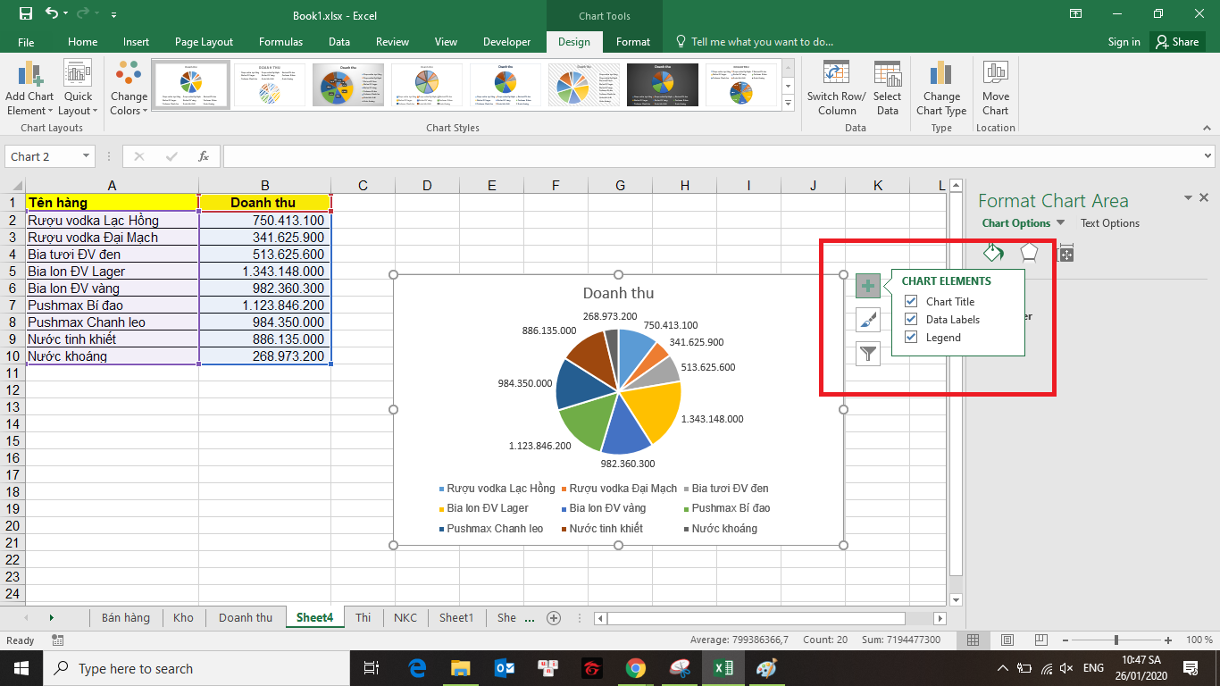Image resolution: width=1220 pixels, height=686 pixels.
Task: Uncheck the Chart Title checkbox
Action: (x=911, y=302)
